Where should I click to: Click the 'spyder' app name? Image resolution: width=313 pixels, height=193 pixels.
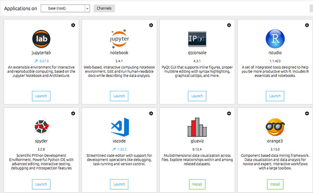click(41, 141)
